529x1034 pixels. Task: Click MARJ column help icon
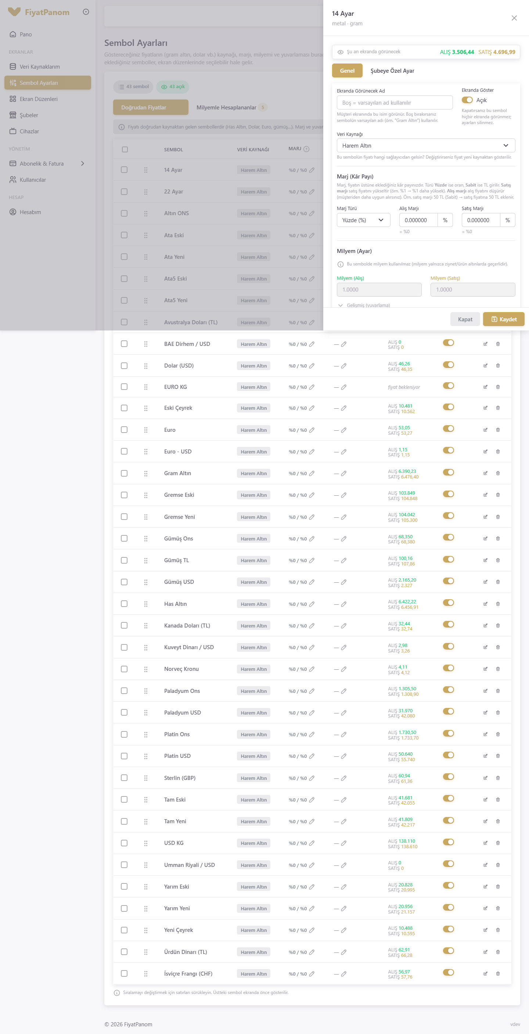point(306,149)
